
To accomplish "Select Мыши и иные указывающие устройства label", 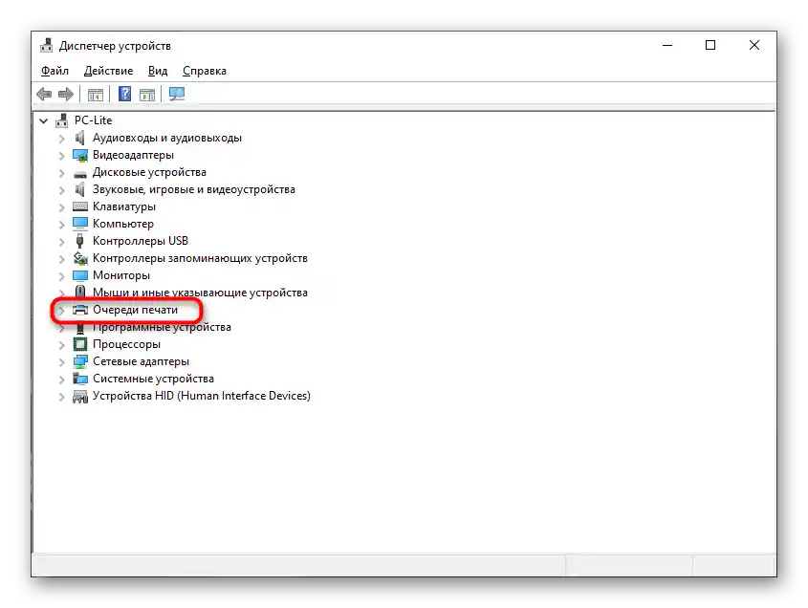I will tap(200, 293).
